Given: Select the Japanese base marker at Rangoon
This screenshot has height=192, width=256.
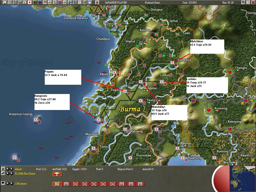Looking at the screenshot, I should tap(98, 120).
